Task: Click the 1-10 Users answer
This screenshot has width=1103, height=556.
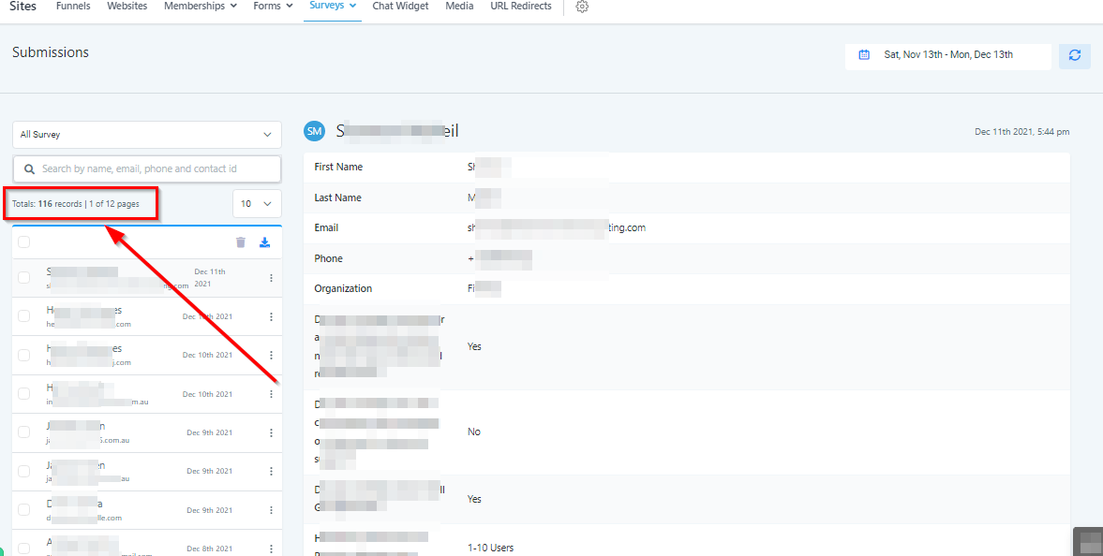Action: (x=490, y=548)
